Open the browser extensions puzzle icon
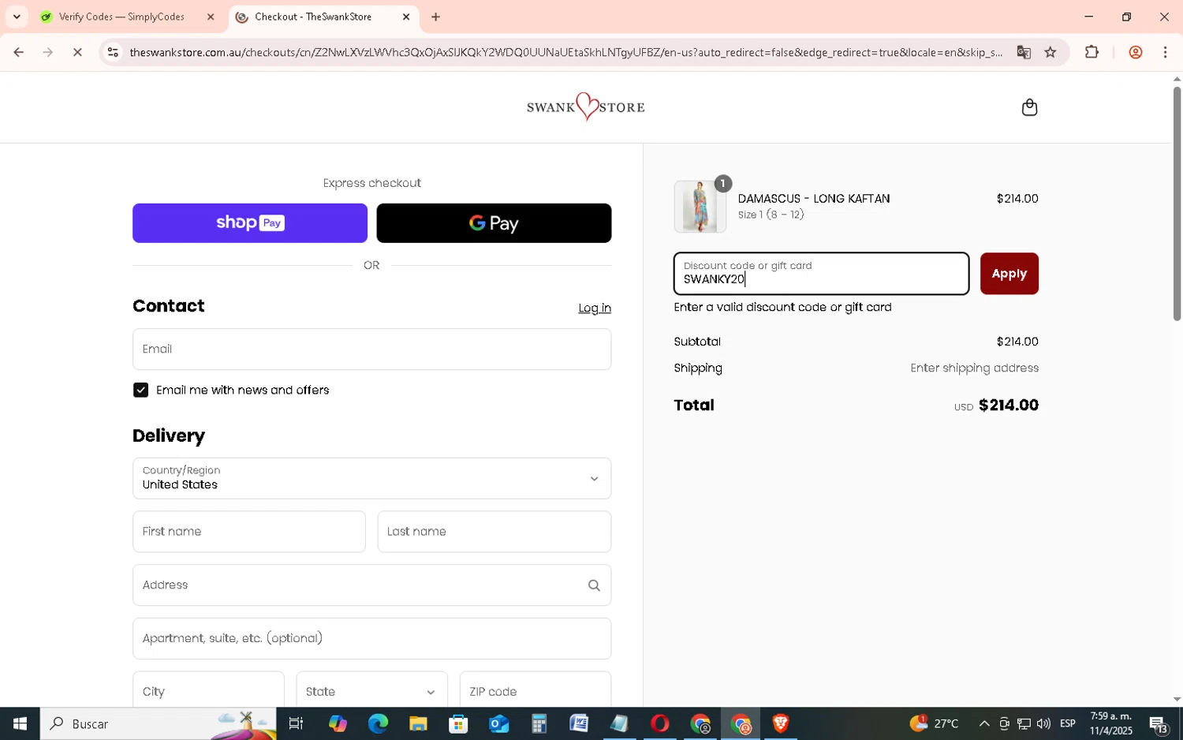Viewport: 1183px width, 740px height. (x=1092, y=52)
